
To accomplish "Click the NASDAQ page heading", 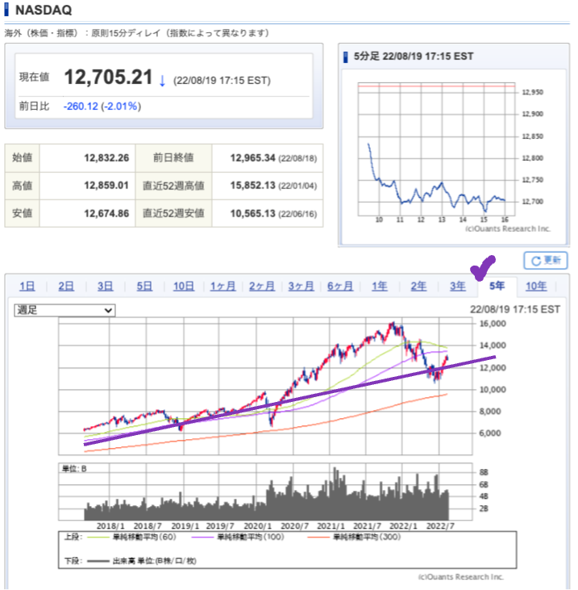I will (x=44, y=10).
